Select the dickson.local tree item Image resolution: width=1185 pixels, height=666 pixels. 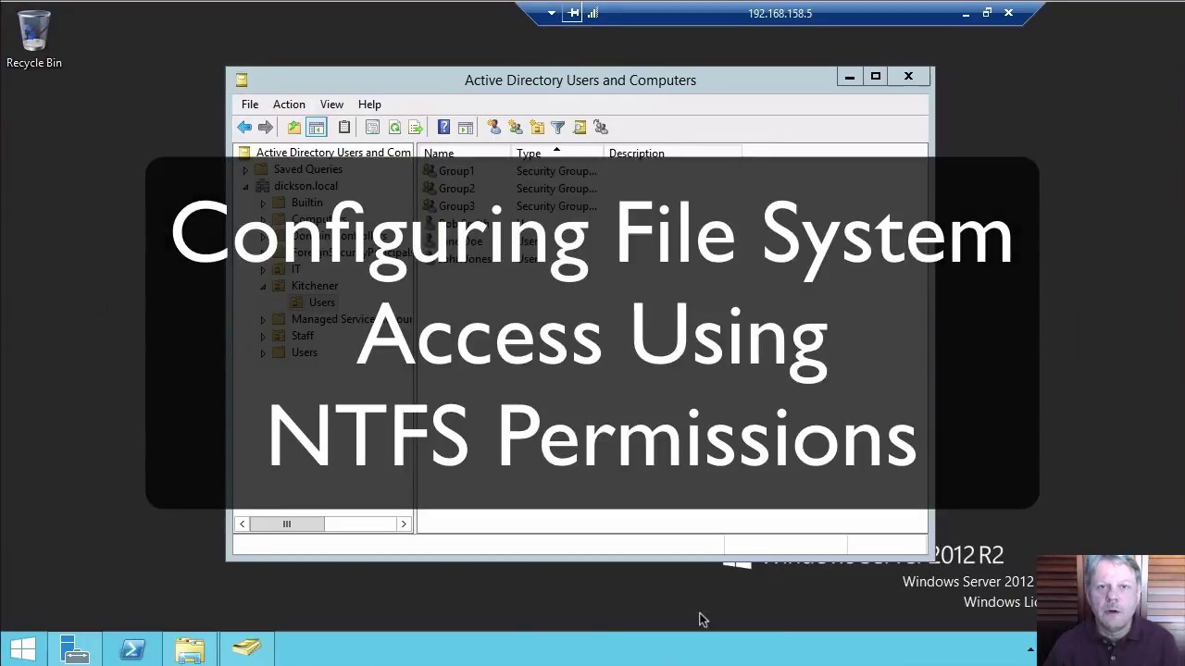coord(306,186)
